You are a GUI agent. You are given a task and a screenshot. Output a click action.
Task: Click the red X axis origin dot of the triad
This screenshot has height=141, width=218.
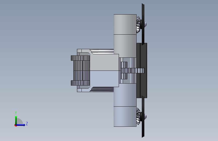(16, 125)
